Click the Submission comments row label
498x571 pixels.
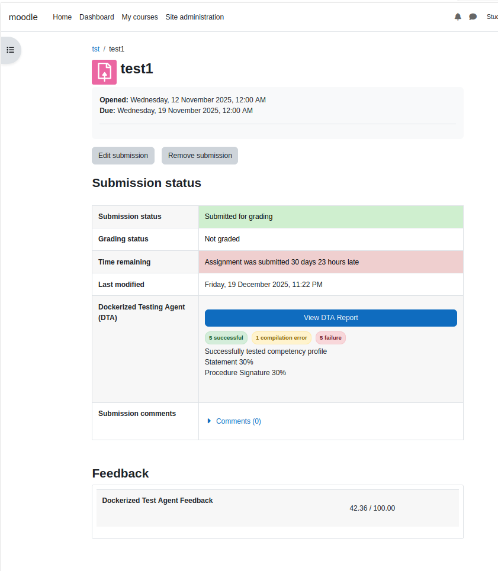[x=137, y=414]
